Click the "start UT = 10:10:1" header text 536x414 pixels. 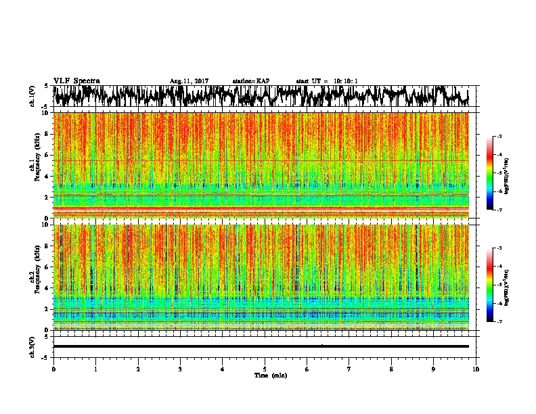pyautogui.click(x=327, y=81)
